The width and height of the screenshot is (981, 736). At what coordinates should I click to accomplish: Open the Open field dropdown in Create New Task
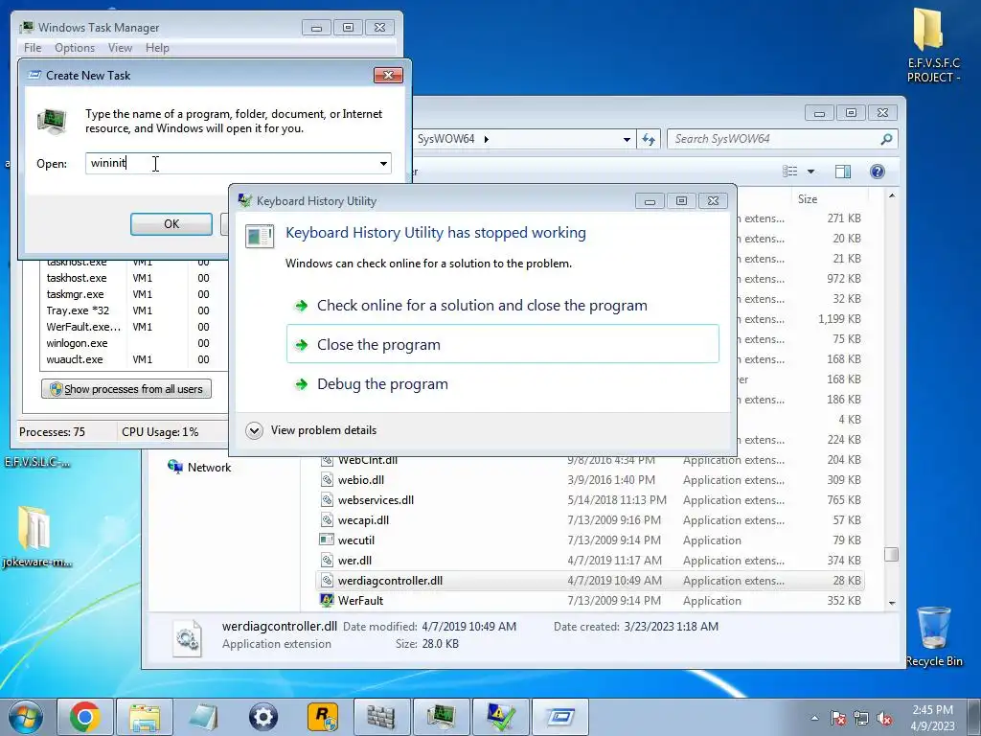(x=383, y=163)
